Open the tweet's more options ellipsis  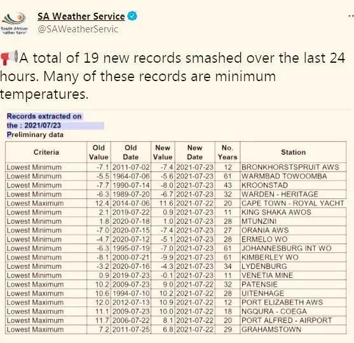coord(351,16)
